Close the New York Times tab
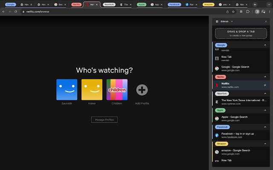The width and height of the screenshot is (273, 170). pos(131,5)
